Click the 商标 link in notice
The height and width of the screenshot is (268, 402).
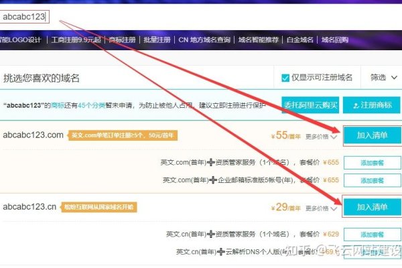(58, 105)
